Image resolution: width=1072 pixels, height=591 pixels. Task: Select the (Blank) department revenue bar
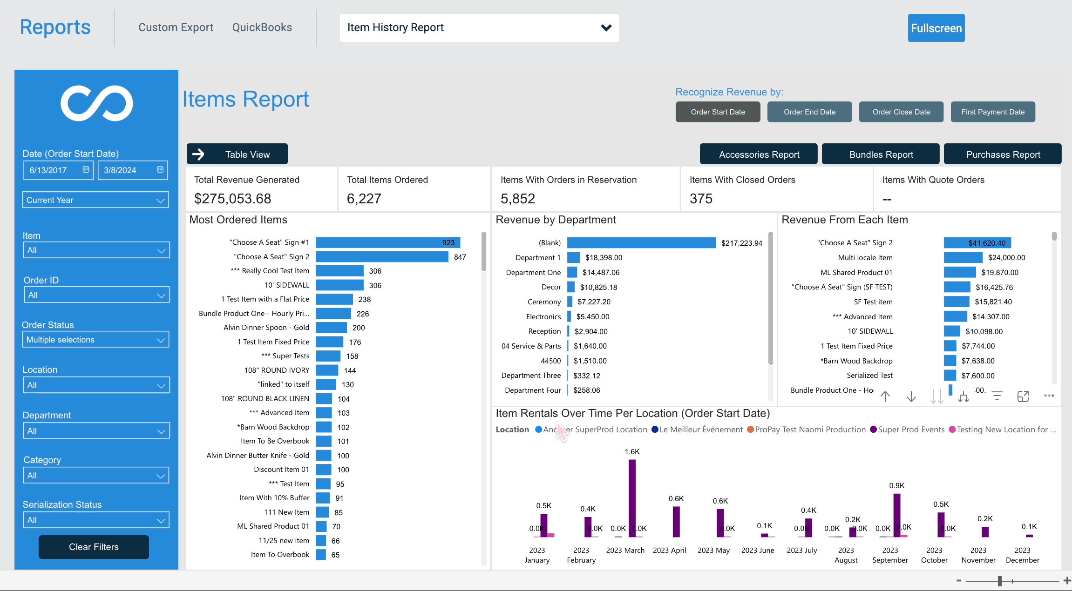641,243
